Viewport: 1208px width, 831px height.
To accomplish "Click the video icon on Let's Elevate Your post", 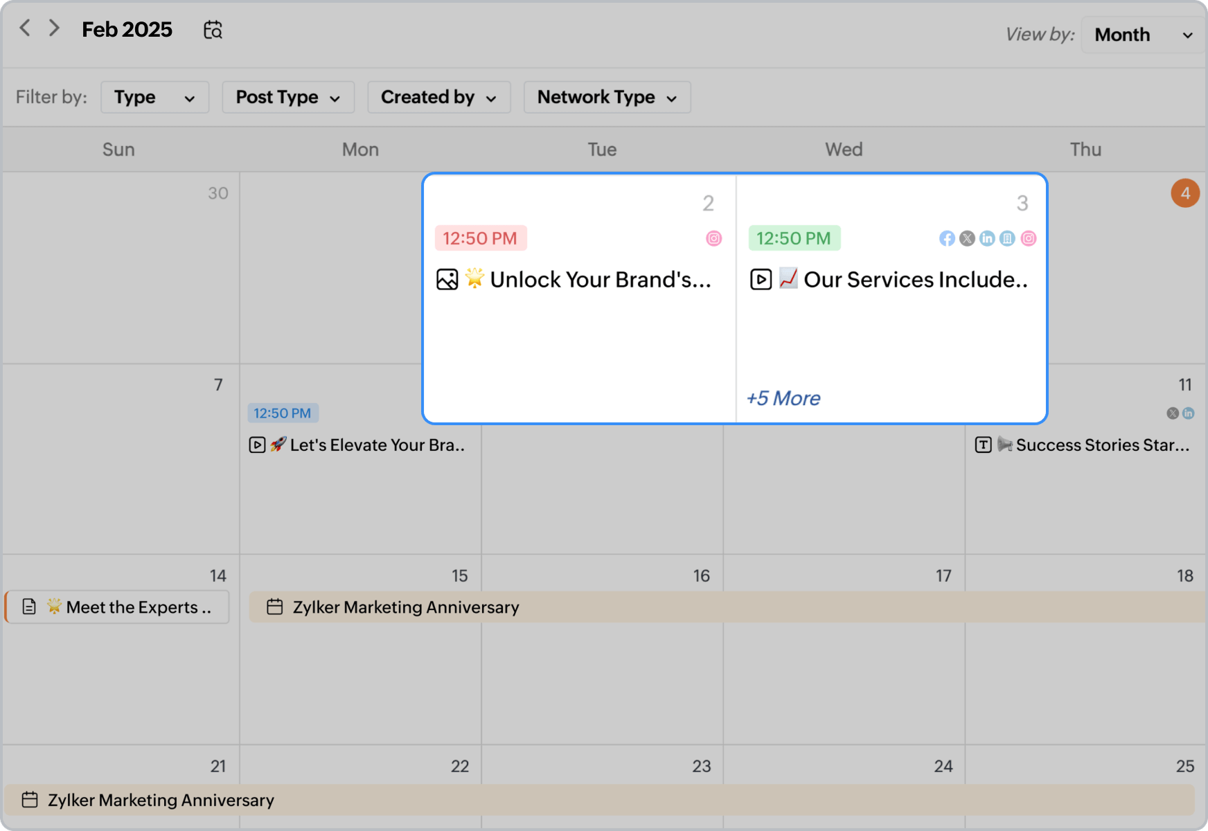I will pos(256,445).
